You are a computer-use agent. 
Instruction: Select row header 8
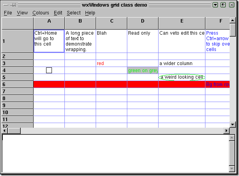pyautogui.click(x=18, y=99)
